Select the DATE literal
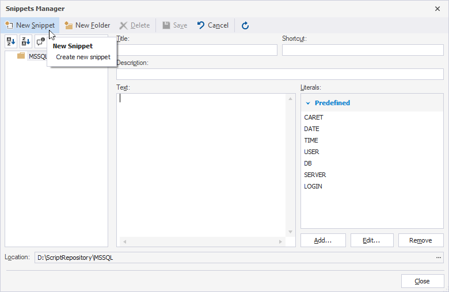Screen dimensions: 449x292 click(x=311, y=129)
